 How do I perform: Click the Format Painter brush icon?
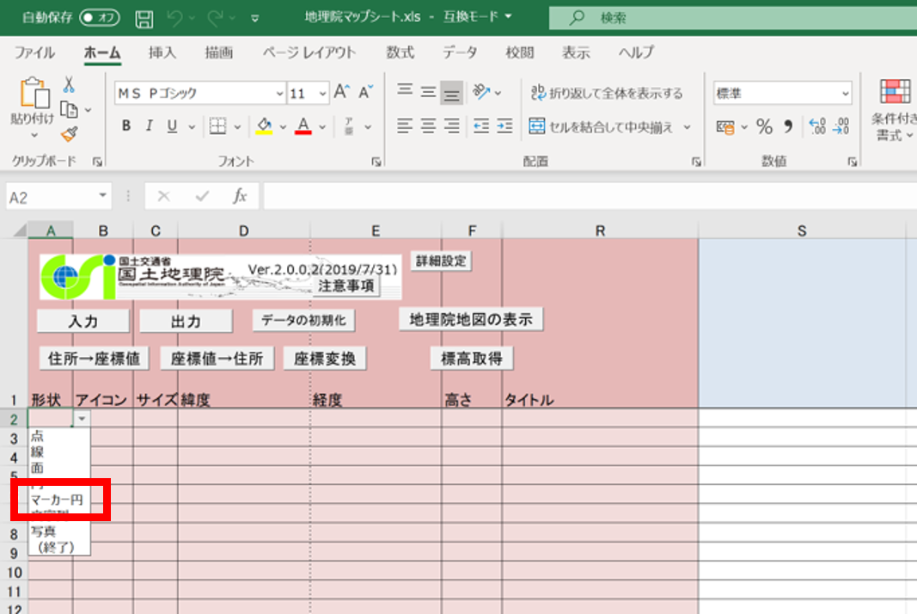coord(69,135)
